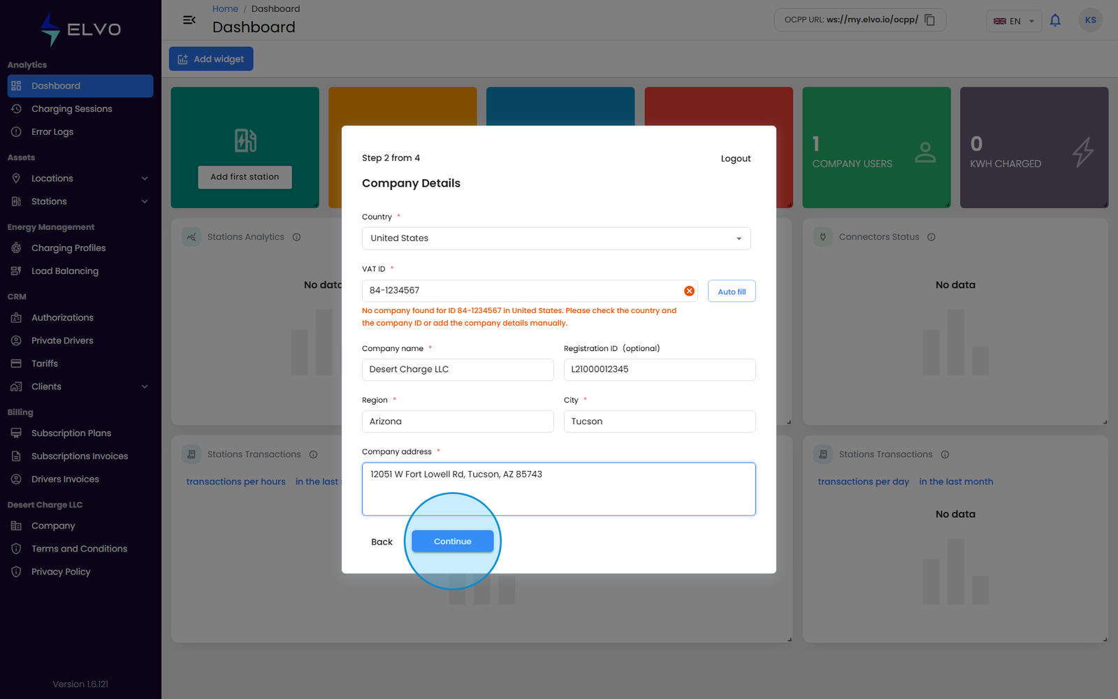Copy the OCPP URL with copy icon
This screenshot has width=1118, height=699.
coord(930,20)
